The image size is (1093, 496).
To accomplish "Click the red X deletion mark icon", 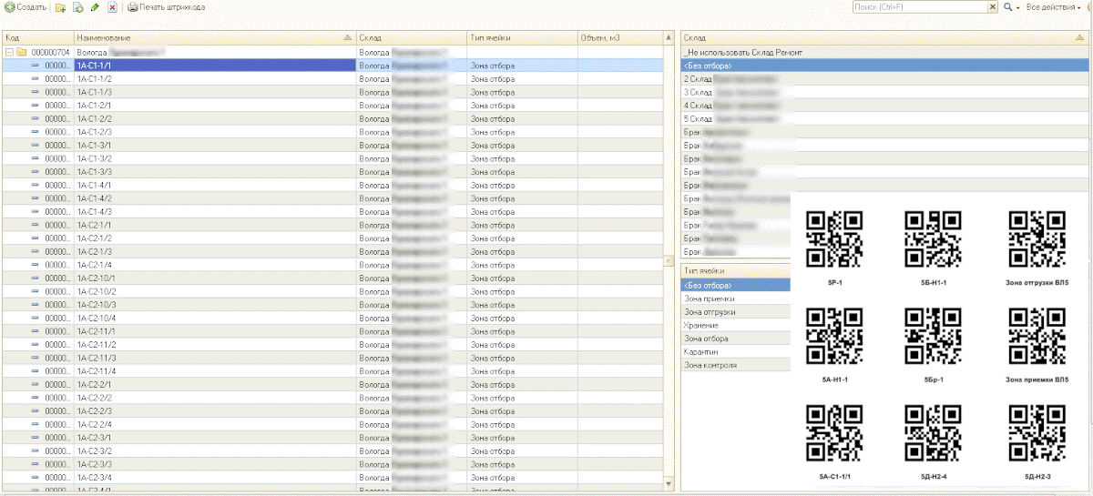I will [112, 6].
